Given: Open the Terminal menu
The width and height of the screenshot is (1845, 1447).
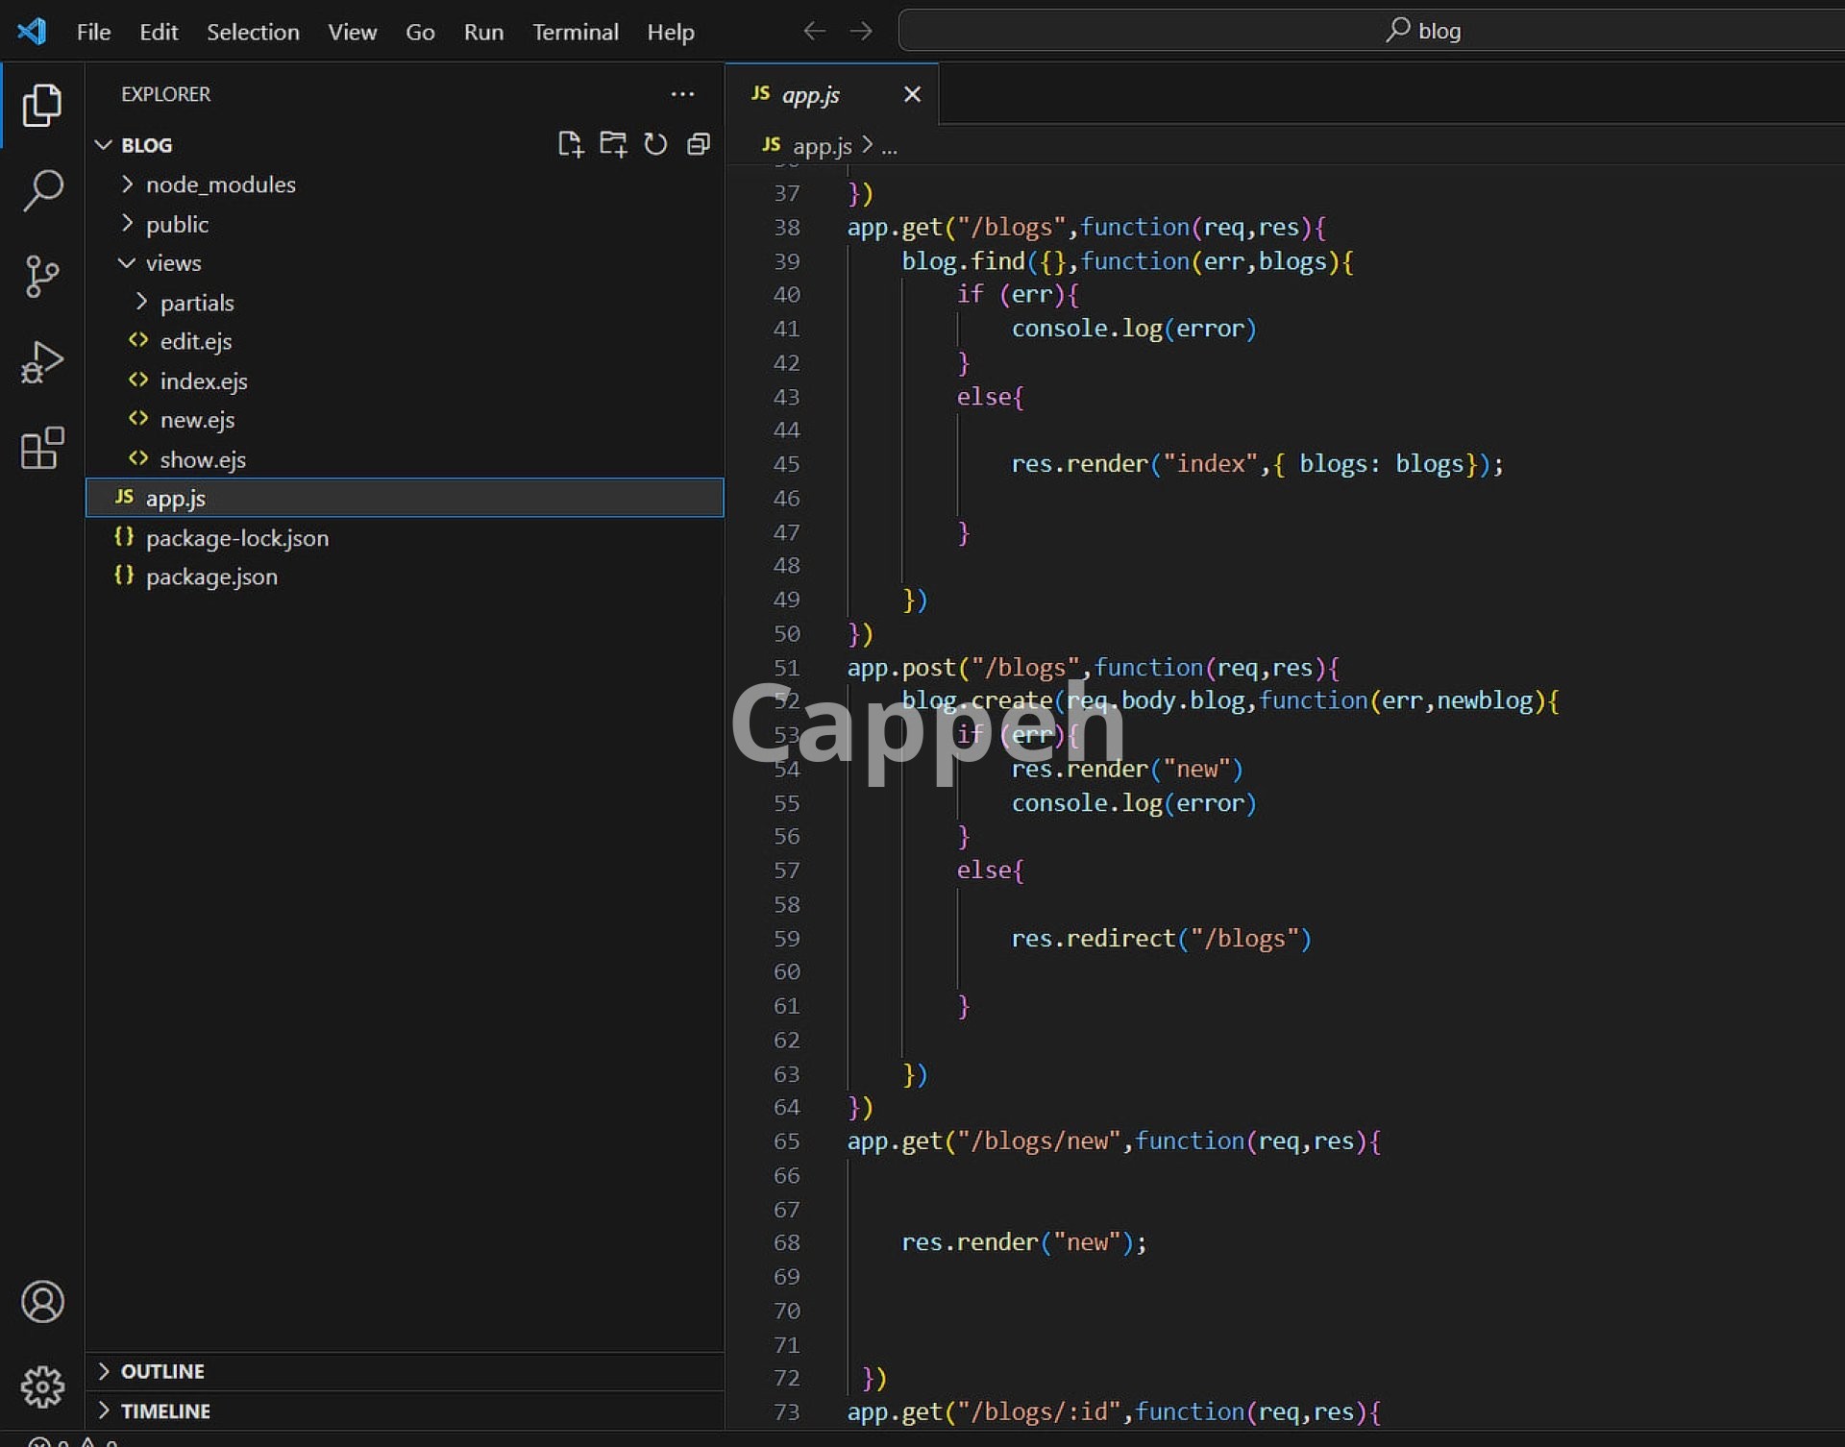Looking at the screenshot, I should (x=575, y=32).
